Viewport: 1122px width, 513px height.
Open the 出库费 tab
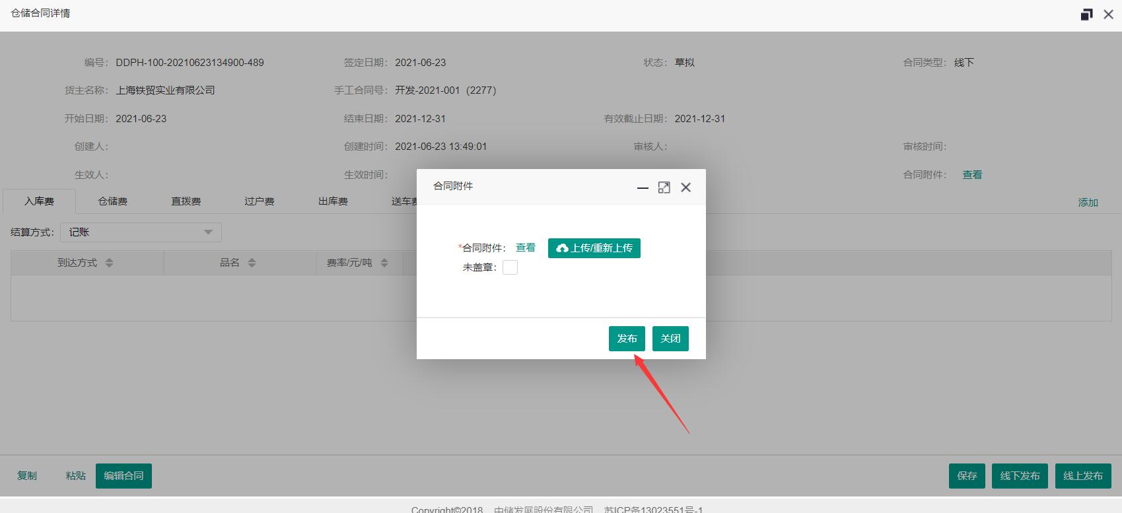[x=332, y=201]
